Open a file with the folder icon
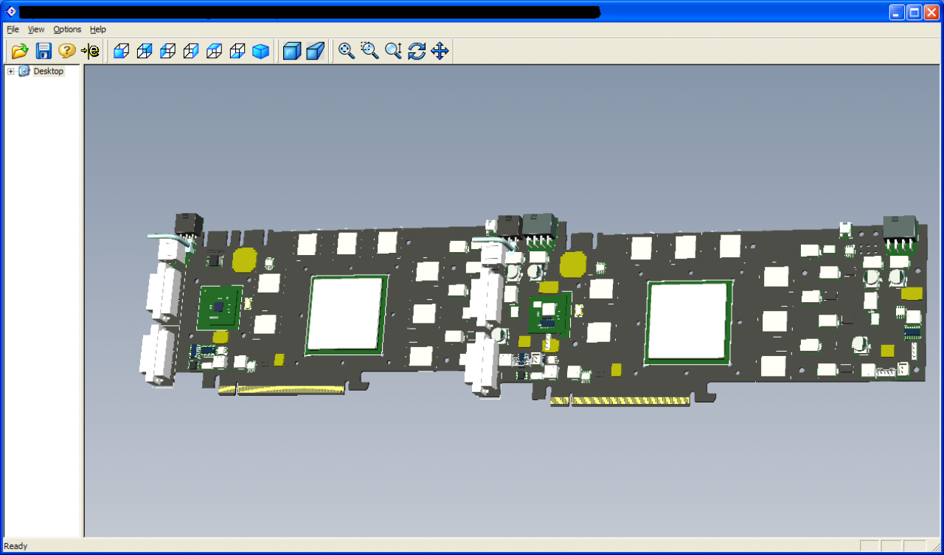944x555 pixels. click(20, 51)
